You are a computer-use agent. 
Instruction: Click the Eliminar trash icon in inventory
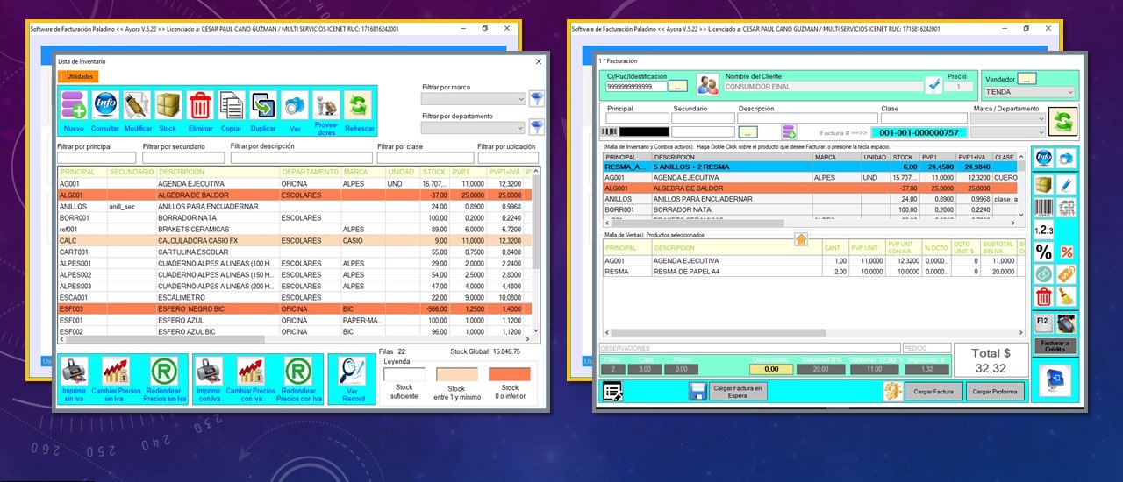click(x=200, y=106)
